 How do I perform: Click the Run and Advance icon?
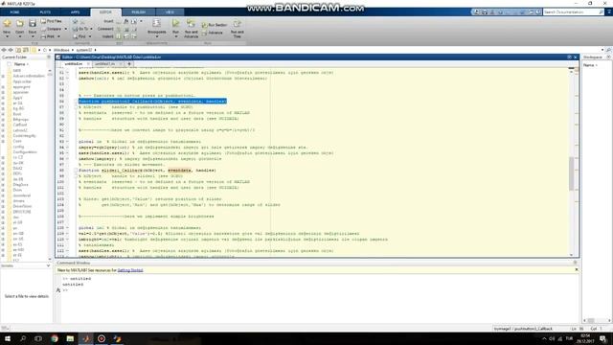(x=191, y=23)
